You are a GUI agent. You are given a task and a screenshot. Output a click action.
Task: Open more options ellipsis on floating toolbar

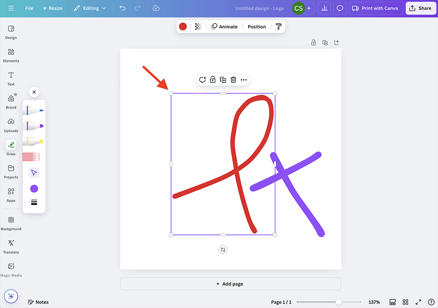click(243, 80)
